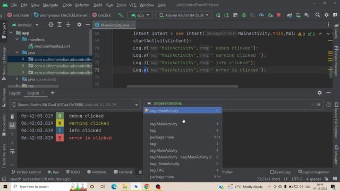The width and height of the screenshot is (340, 191).
Task: Open the Tools menu
Action: (121, 5)
